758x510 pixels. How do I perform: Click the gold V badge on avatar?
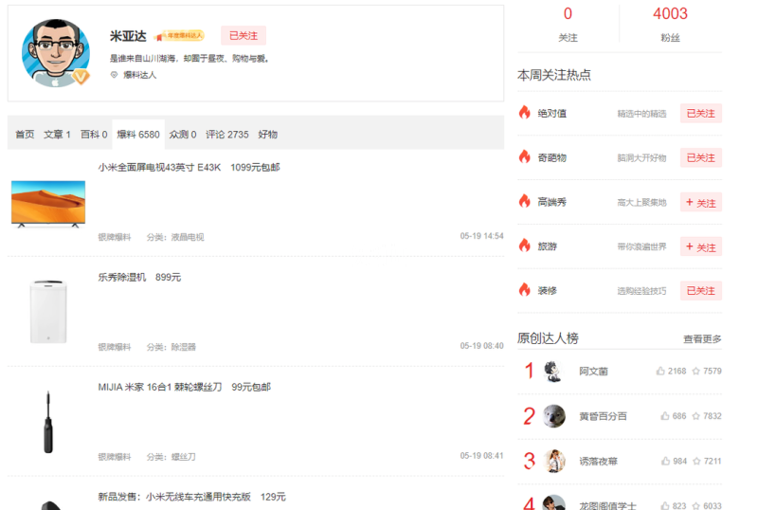(x=82, y=77)
